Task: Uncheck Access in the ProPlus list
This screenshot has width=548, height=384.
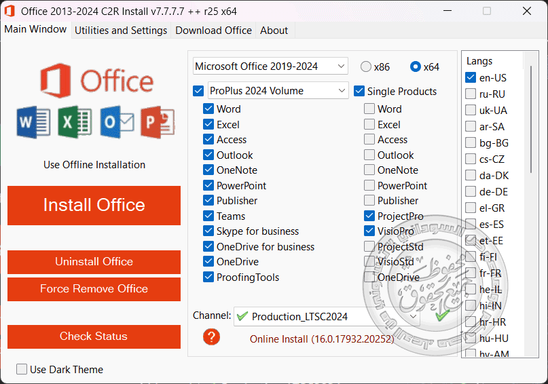Action: pos(208,139)
